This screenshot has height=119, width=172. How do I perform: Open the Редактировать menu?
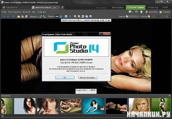pos(14,12)
